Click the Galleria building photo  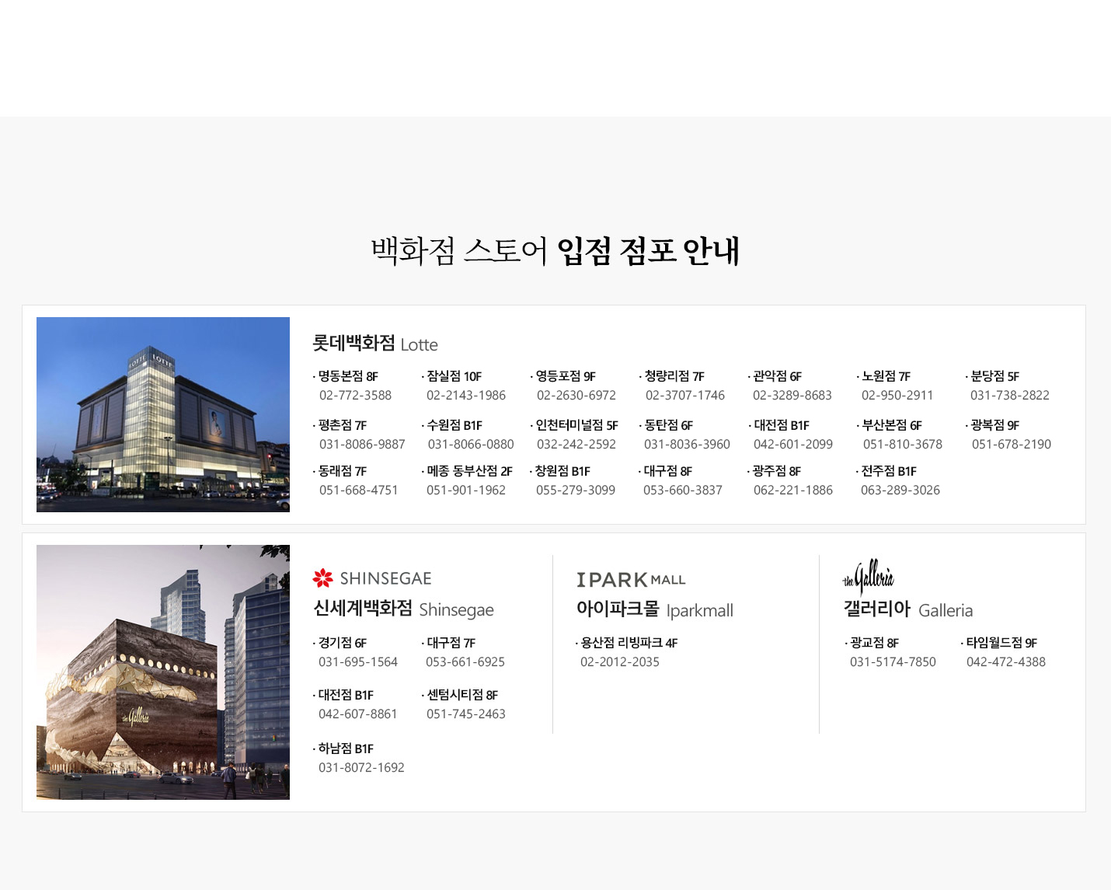163,672
